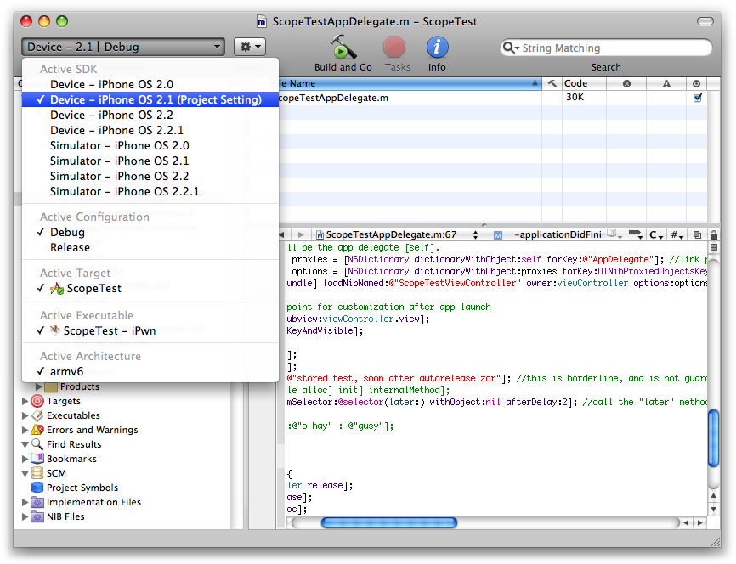Select ScopeTestAppDelegate.m file row
The width and height of the screenshot is (736, 564).
pos(493,98)
